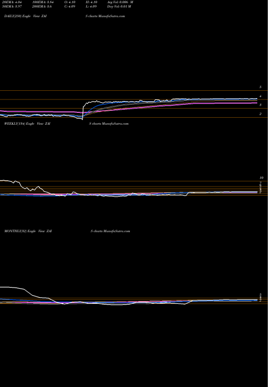Screen dimensions: 268x387
Task: Click the DAILY(250) Eagle View chart title
Action: coord(26,16)
